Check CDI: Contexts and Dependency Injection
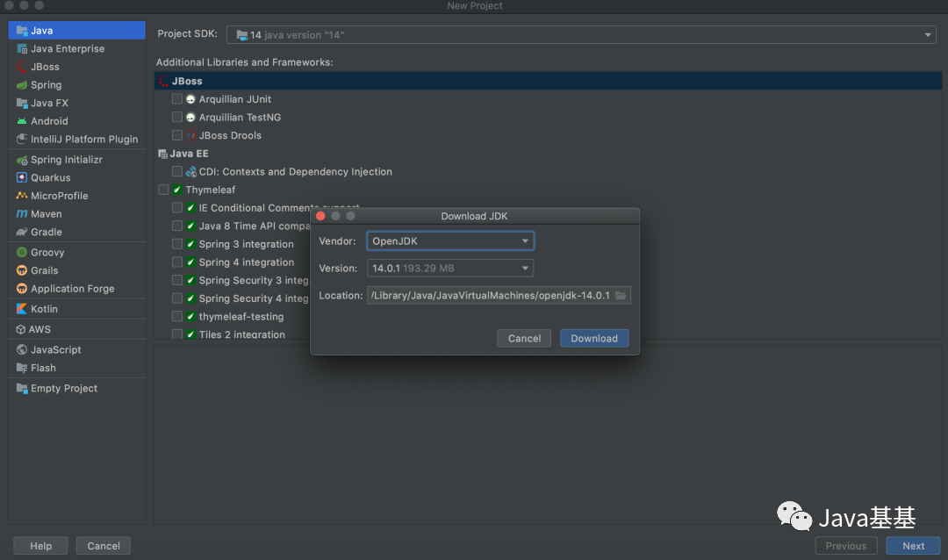 (177, 172)
